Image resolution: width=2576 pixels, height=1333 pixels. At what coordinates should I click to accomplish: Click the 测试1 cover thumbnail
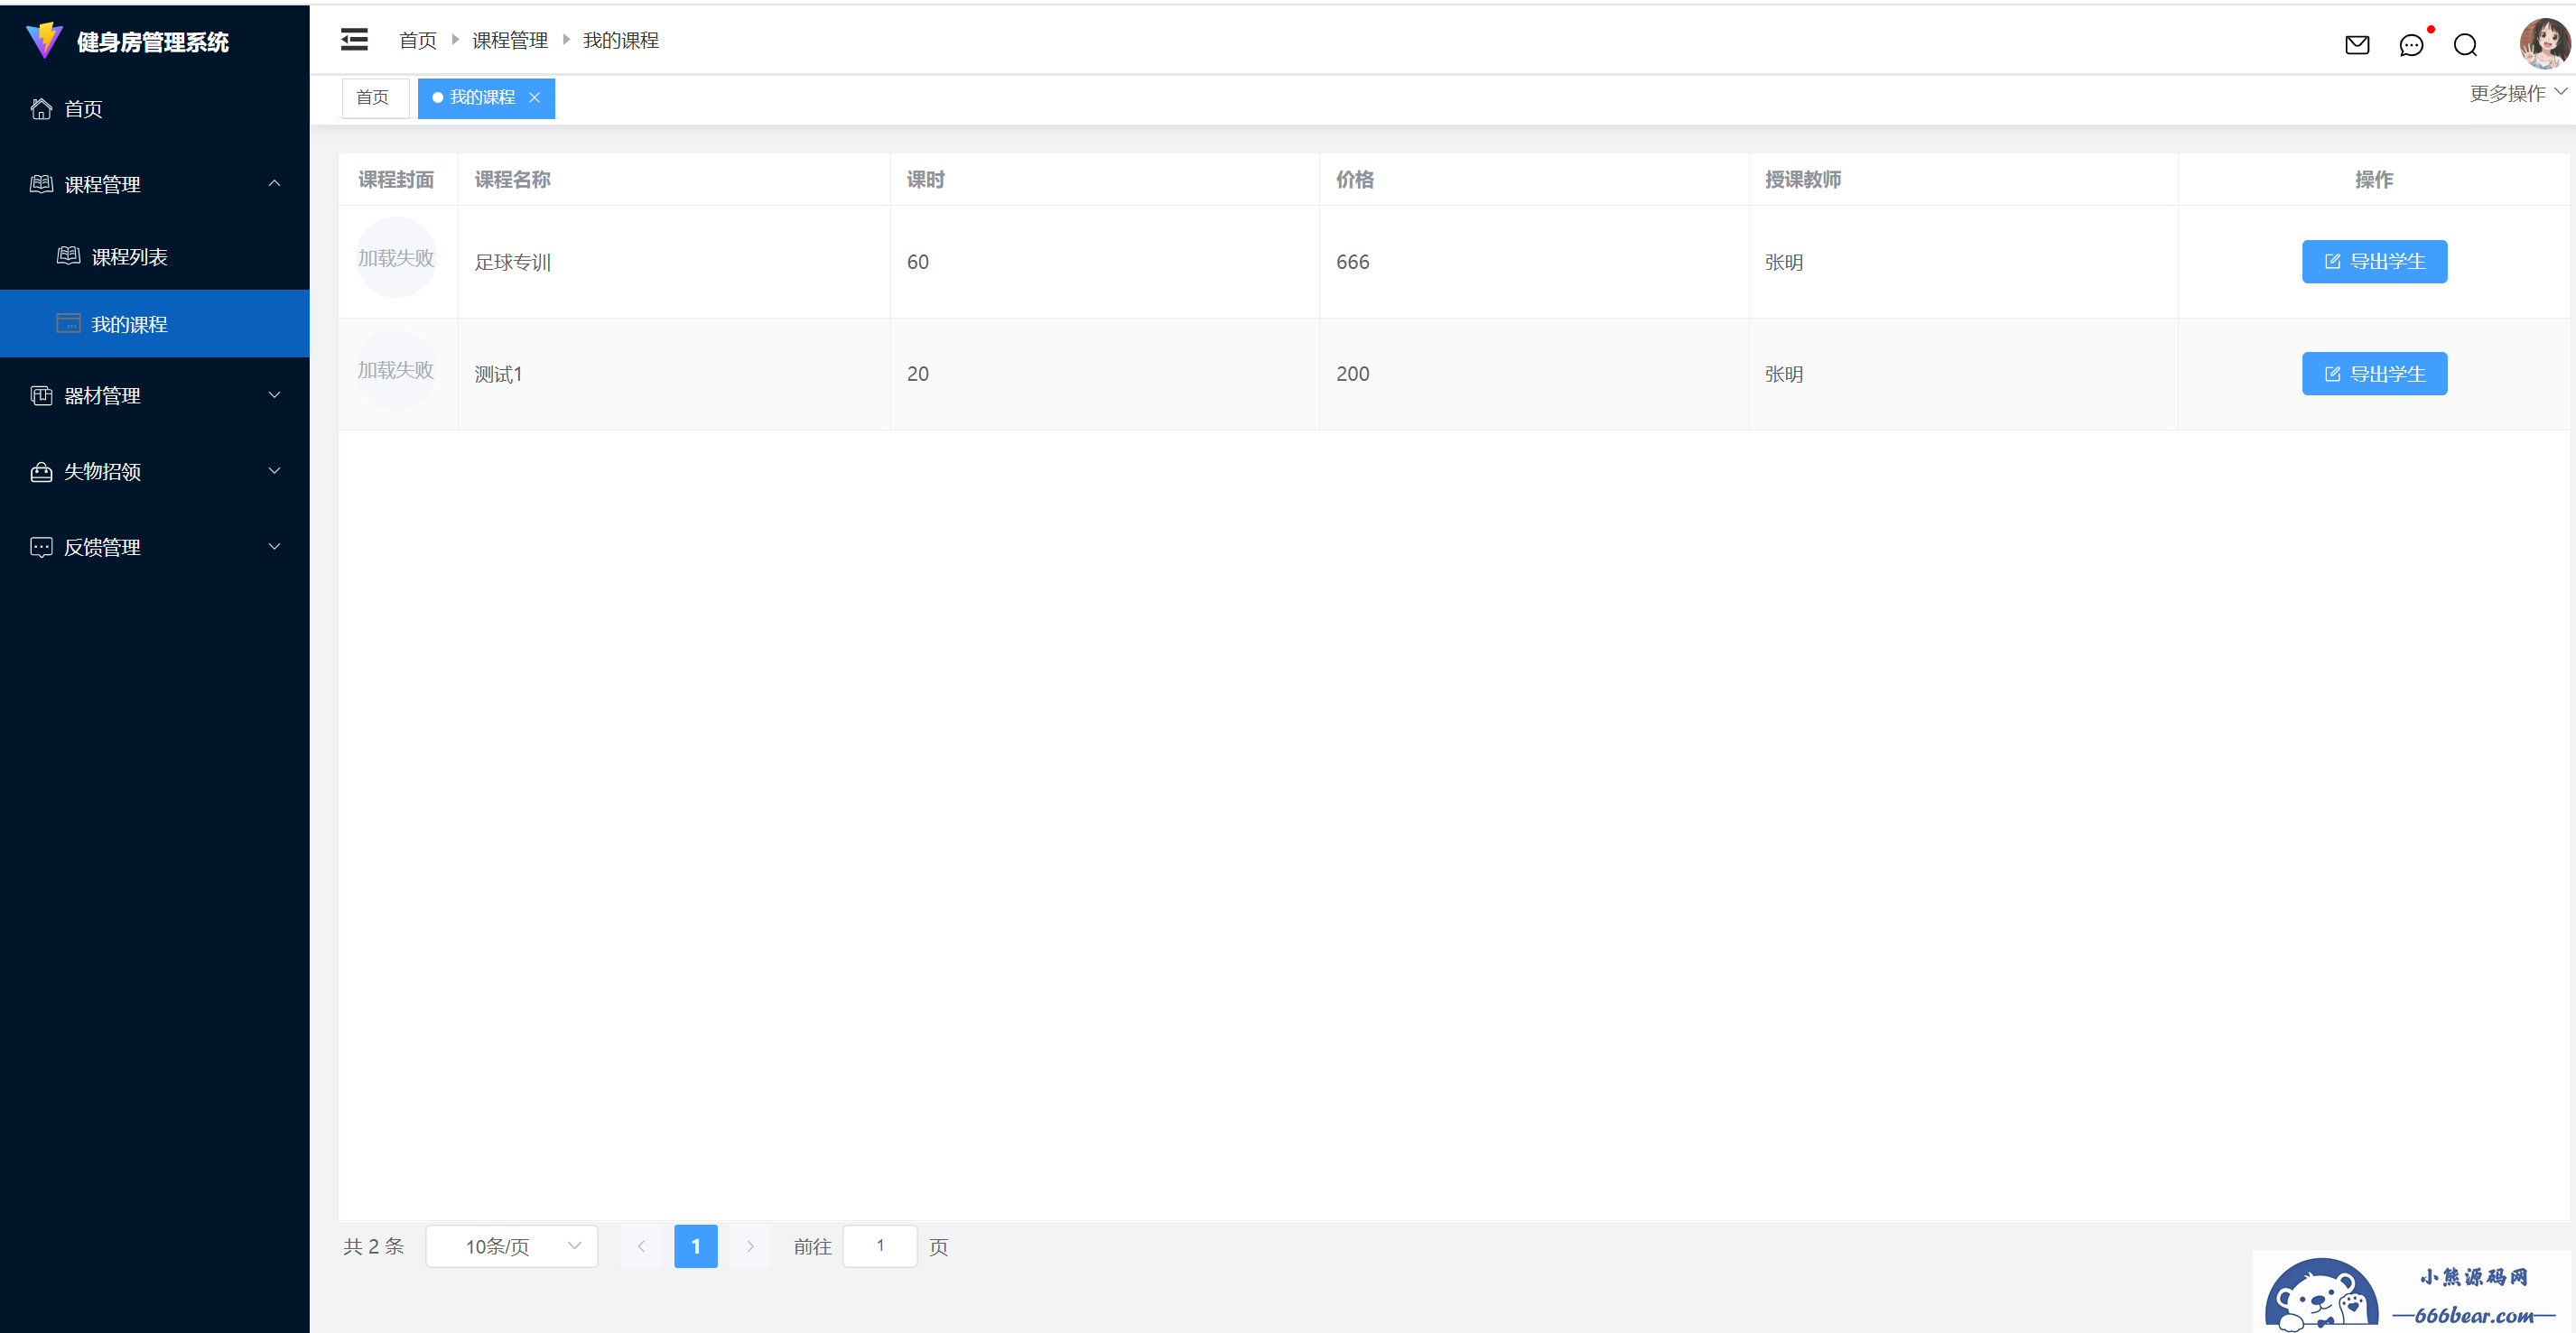[396, 370]
